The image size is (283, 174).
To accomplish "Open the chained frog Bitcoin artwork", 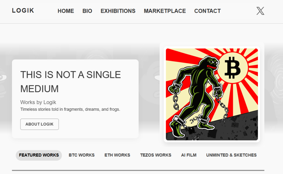I will click(x=212, y=94).
